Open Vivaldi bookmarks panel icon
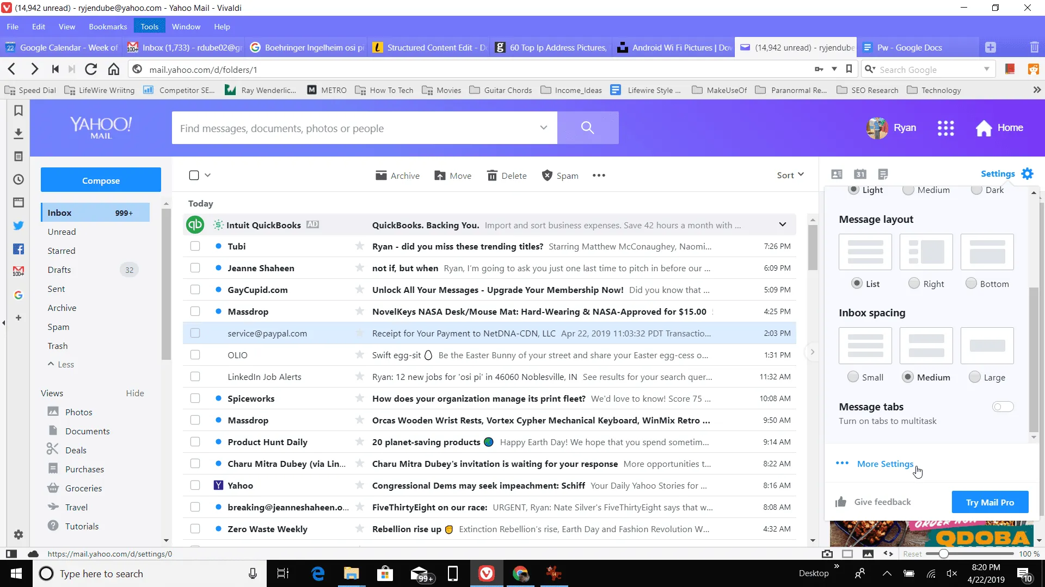Viewport: 1045px width, 587px height. 18,111
